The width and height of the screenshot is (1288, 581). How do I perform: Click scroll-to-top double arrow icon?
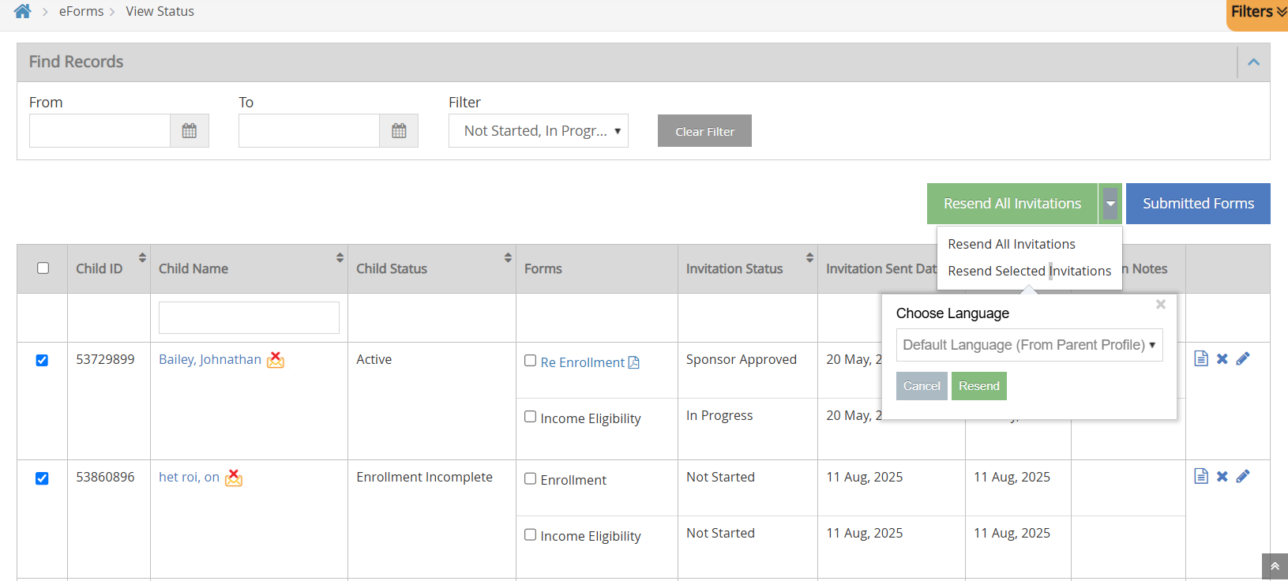tap(1275, 567)
